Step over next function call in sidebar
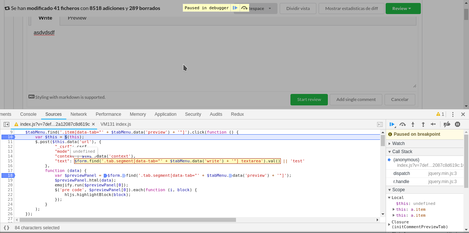 click(x=402, y=125)
